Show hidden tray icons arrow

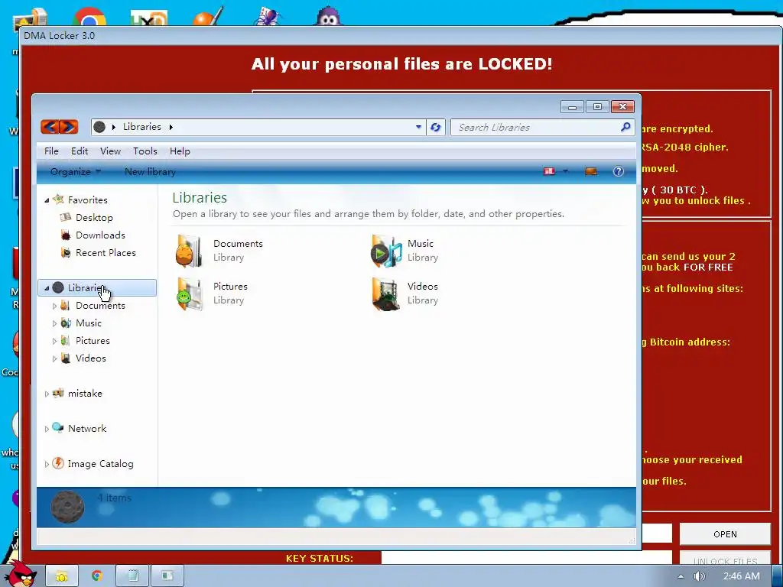pyautogui.click(x=680, y=576)
